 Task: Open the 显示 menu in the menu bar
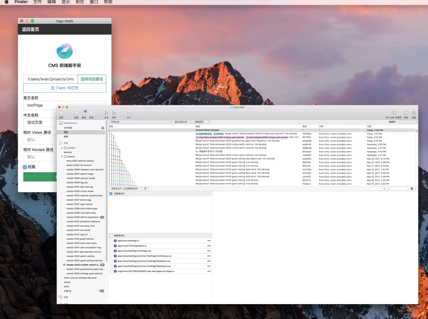[x=66, y=2]
